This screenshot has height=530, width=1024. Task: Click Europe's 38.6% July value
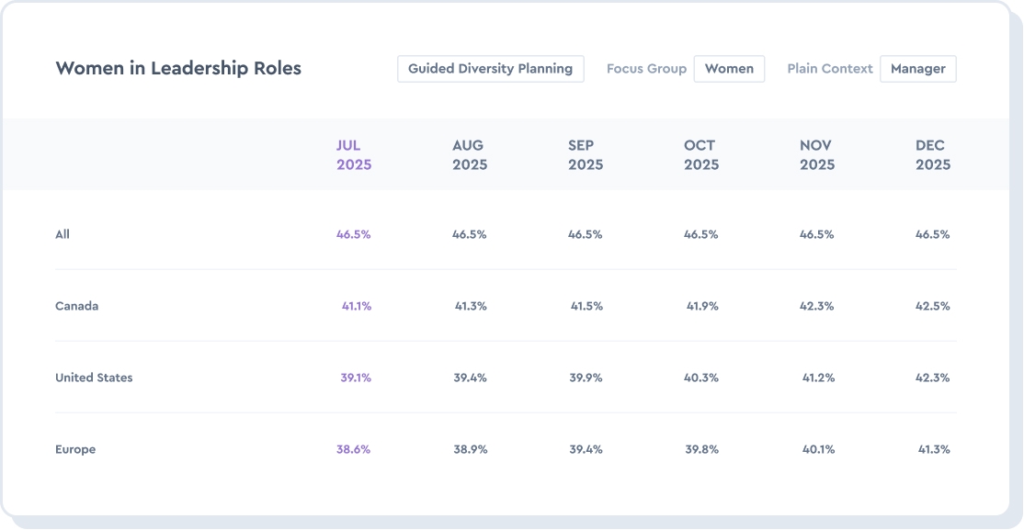tap(354, 449)
